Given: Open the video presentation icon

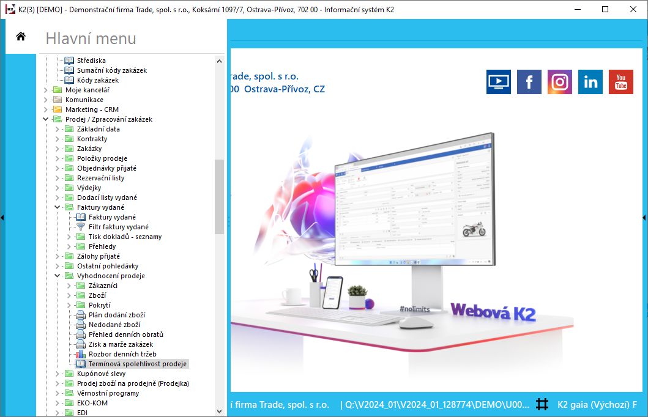Looking at the screenshot, I should (499, 82).
